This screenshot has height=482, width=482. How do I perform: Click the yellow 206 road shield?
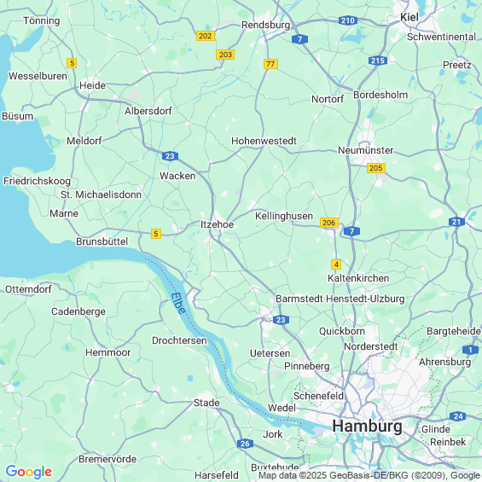329,223
